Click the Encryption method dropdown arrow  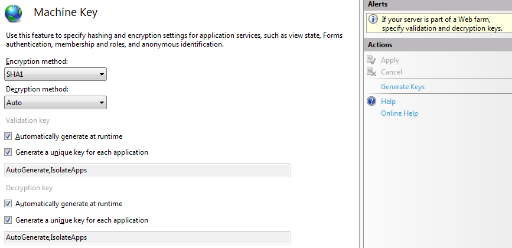coord(102,75)
